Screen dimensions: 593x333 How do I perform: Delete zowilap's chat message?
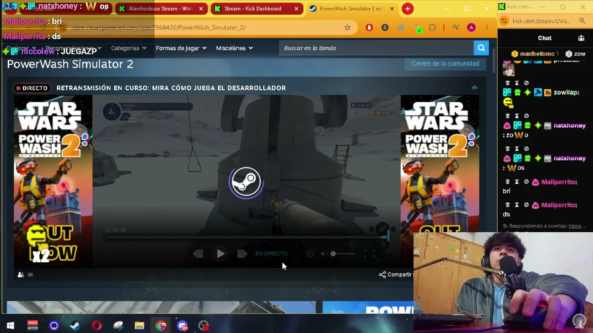click(507, 83)
